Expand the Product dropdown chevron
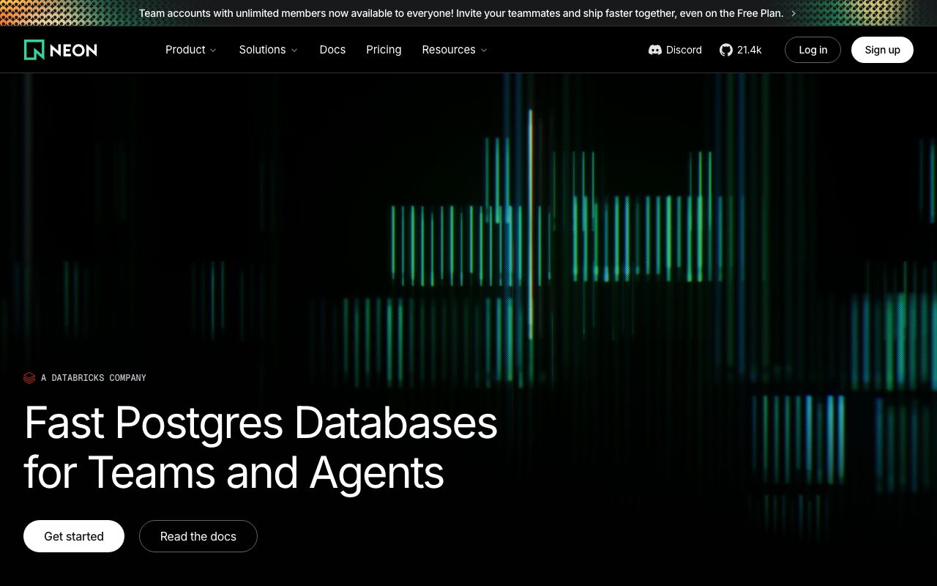The width and height of the screenshot is (937, 586). pyautogui.click(x=213, y=51)
